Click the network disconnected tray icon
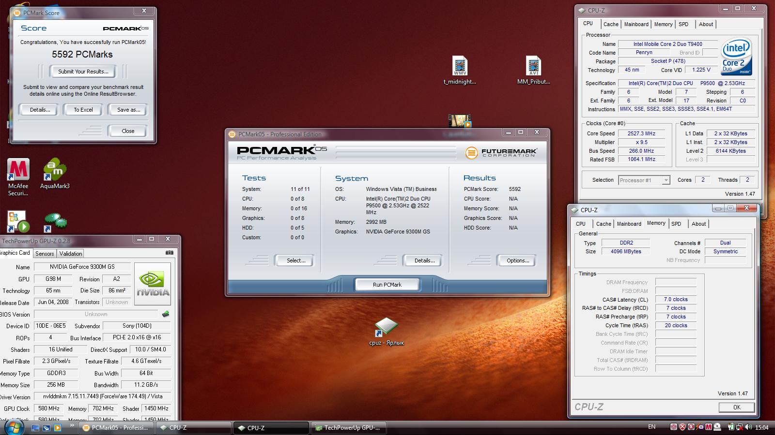Viewport: 775px width, 435px height. click(740, 427)
